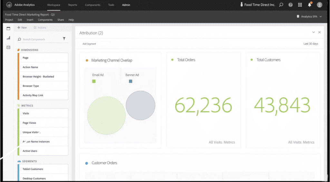Open the notifications bell
Viewport: 330px width, 182px height.
(310, 5)
